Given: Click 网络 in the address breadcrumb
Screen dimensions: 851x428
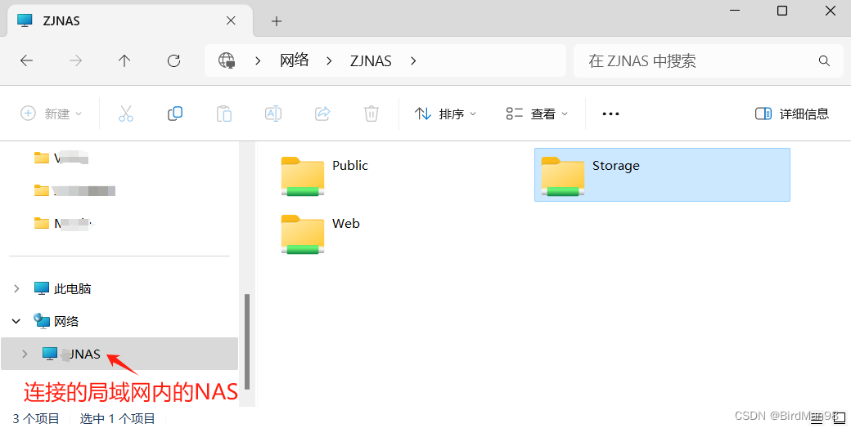Looking at the screenshot, I should pyautogui.click(x=294, y=60).
